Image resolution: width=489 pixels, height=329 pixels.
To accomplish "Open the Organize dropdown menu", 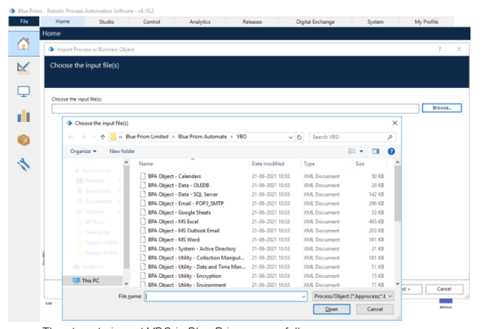I will coord(83,152).
